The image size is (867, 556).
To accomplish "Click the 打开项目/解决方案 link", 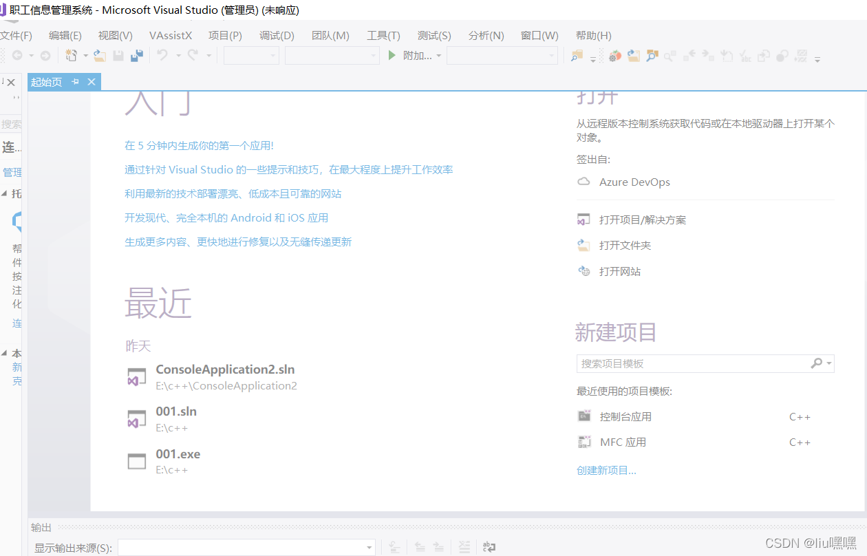I will click(643, 220).
